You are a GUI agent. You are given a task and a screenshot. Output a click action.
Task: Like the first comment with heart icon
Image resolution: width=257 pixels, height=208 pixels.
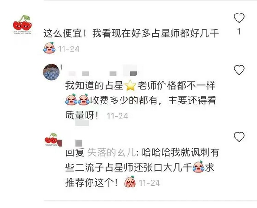coord(239,18)
